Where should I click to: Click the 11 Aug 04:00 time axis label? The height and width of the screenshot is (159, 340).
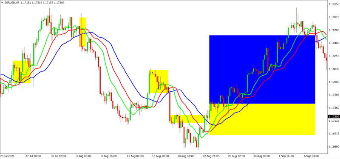[x=135, y=156]
